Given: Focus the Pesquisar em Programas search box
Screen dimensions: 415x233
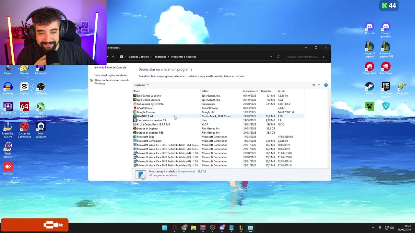Looking at the screenshot, I should (x=306, y=57).
